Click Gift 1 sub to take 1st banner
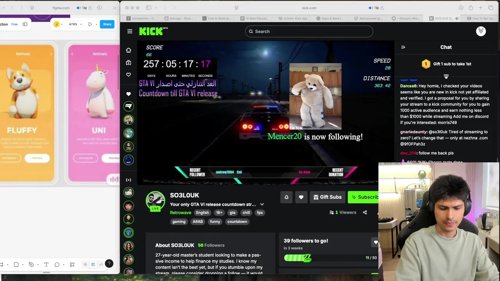Image resolution: width=500 pixels, height=281 pixels. tap(446, 64)
